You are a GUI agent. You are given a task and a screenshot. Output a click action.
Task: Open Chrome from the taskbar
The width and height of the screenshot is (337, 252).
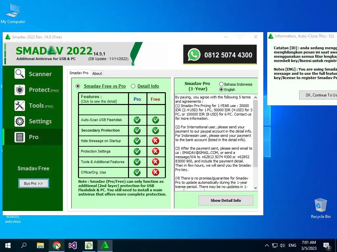(x=56, y=245)
